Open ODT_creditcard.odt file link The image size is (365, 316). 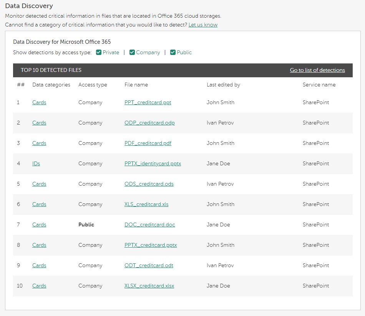149,265
